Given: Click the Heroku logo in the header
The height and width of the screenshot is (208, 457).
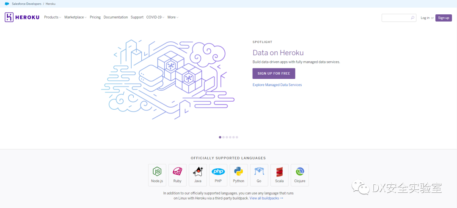Looking at the screenshot, I should pyautogui.click(x=22, y=17).
